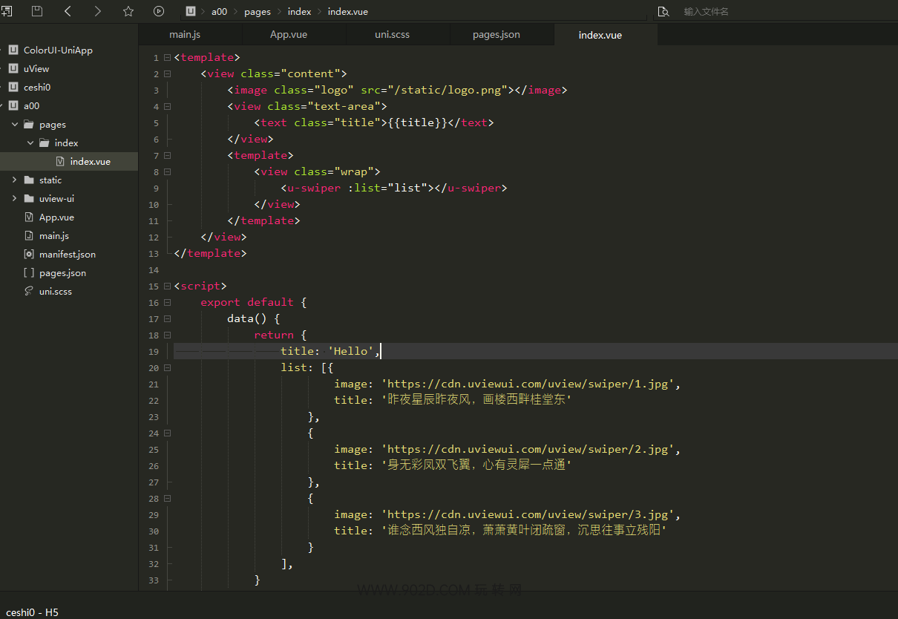This screenshot has width=898, height=619.
Task: Click the manifest.json file icon in the tree
Action: 29,254
